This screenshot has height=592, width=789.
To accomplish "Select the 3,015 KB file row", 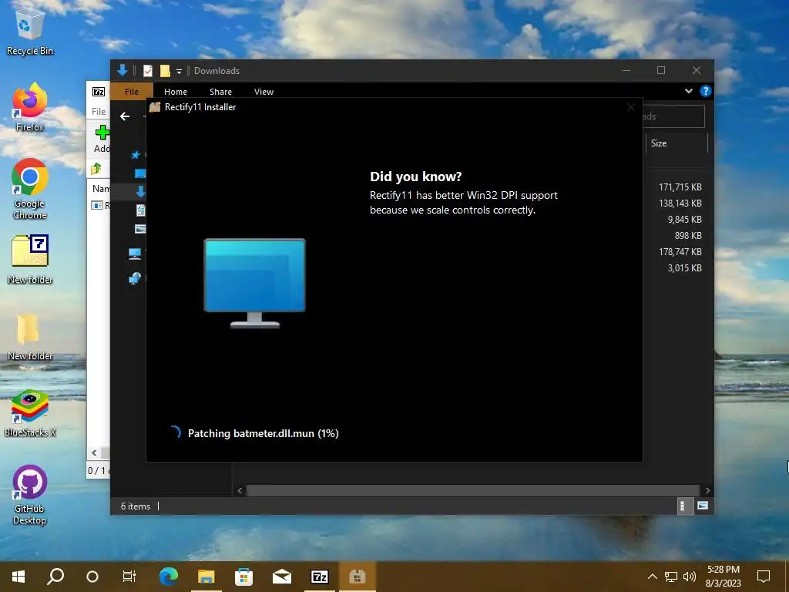I will coord(684,267).
